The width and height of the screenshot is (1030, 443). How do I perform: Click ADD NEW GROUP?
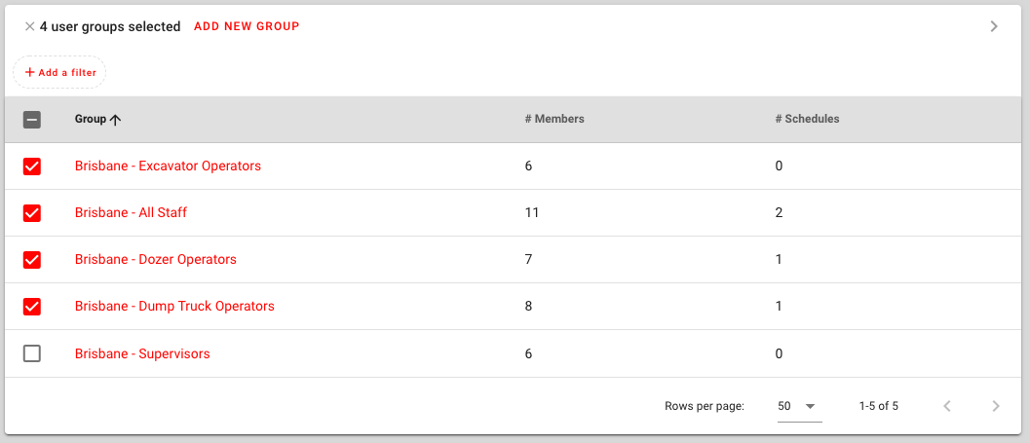tap(247, 27)
